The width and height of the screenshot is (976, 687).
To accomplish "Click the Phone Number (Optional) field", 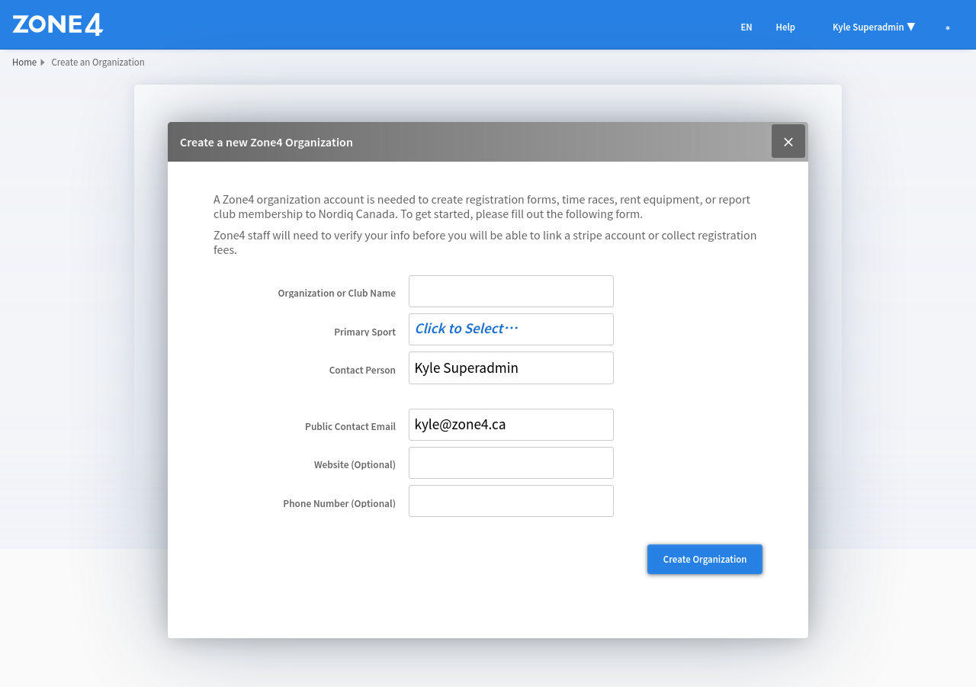I will 511,501.
